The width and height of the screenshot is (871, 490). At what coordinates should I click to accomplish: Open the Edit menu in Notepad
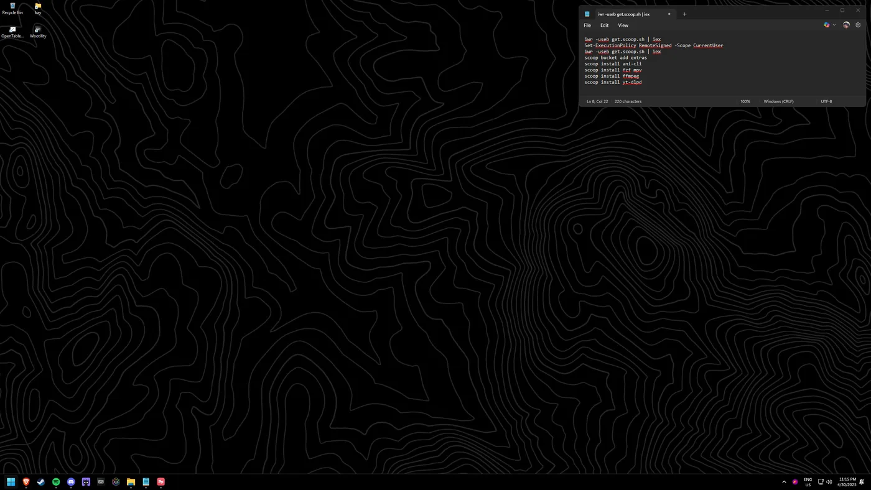pos(604,25)
